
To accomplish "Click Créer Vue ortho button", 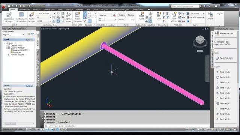I will tap(78, 17).
